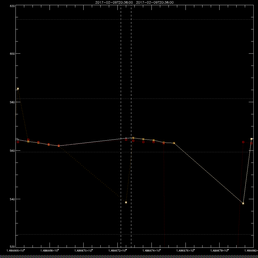Click the x-axis label 1.486676×10^9
The image size is (258, 258).
(186, 251)
